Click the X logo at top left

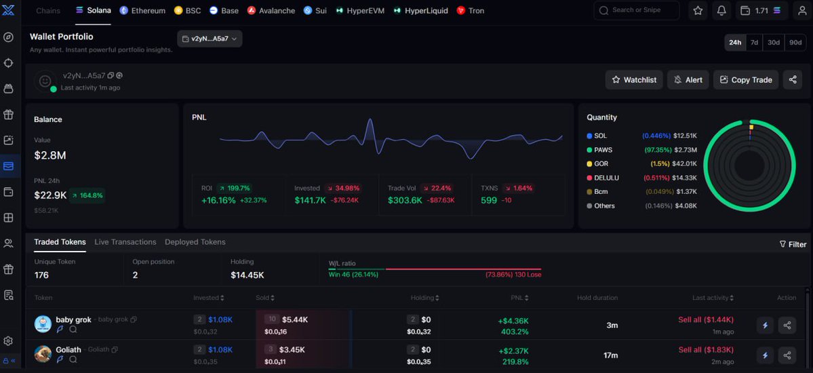coord(7,10)
